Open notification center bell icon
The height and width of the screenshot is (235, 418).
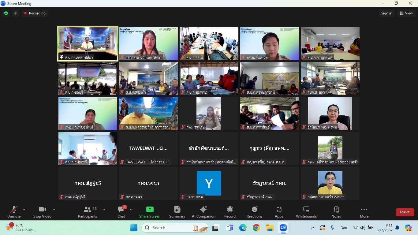(397, 228)
